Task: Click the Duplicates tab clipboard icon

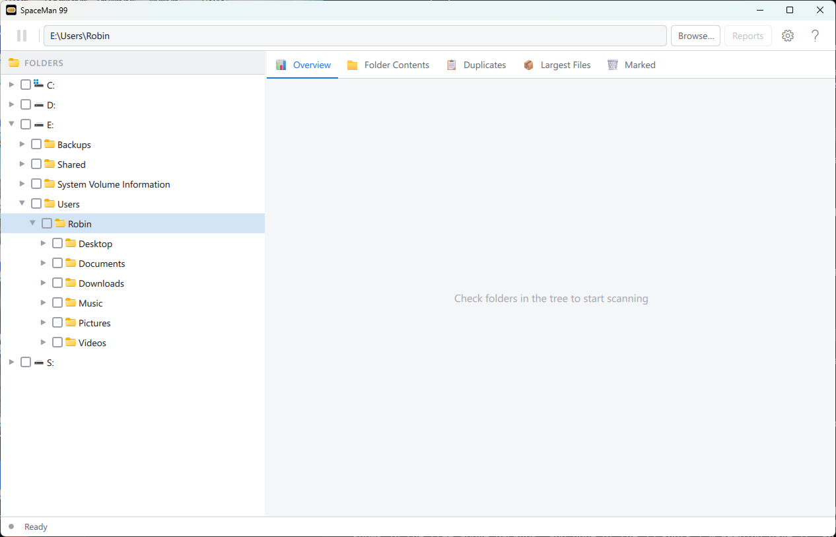Action: click(x=452, y=65)
